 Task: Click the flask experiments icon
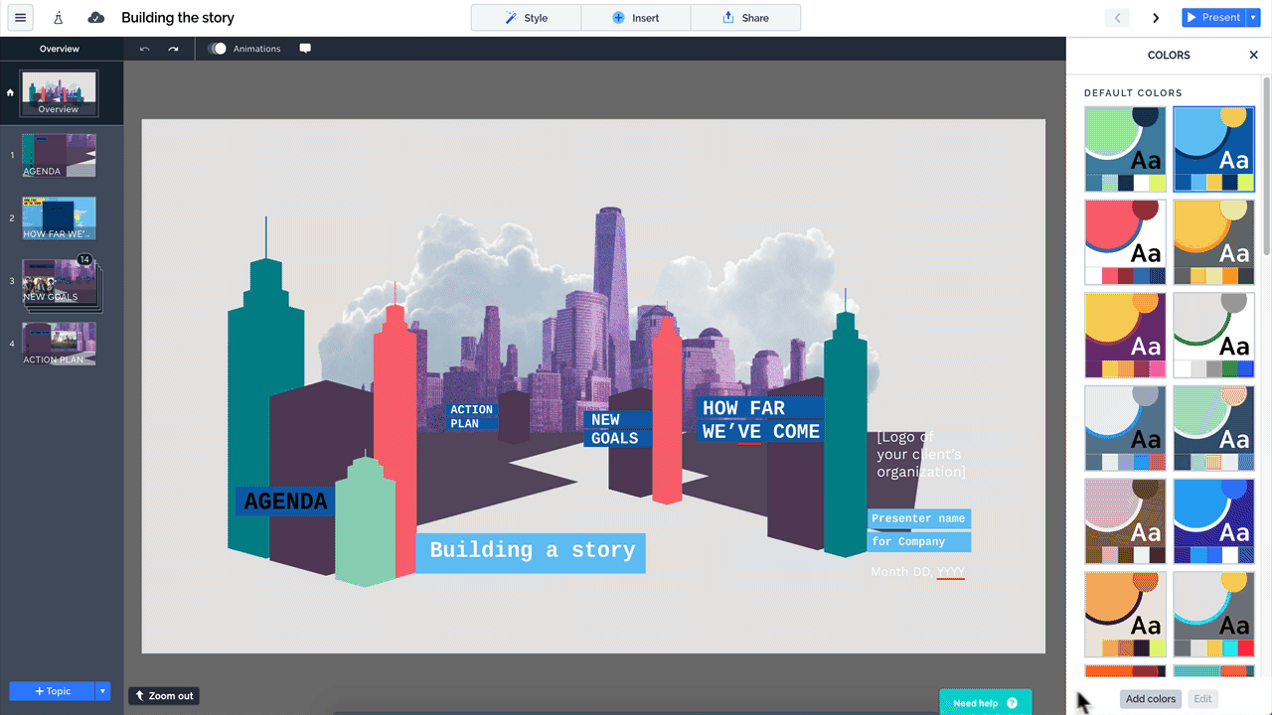(59, 18)
